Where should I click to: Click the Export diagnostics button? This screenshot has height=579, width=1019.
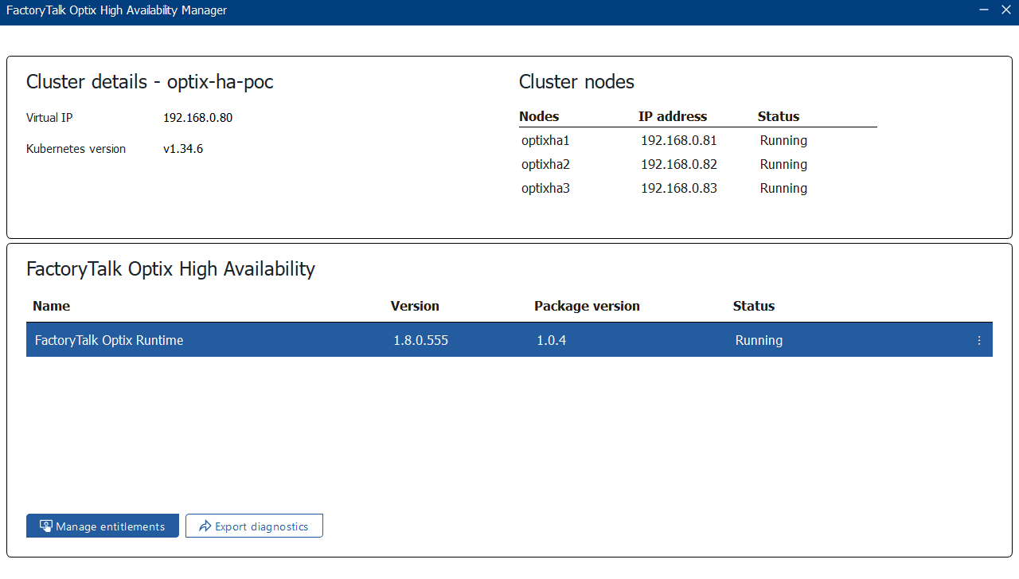[254, 526]
